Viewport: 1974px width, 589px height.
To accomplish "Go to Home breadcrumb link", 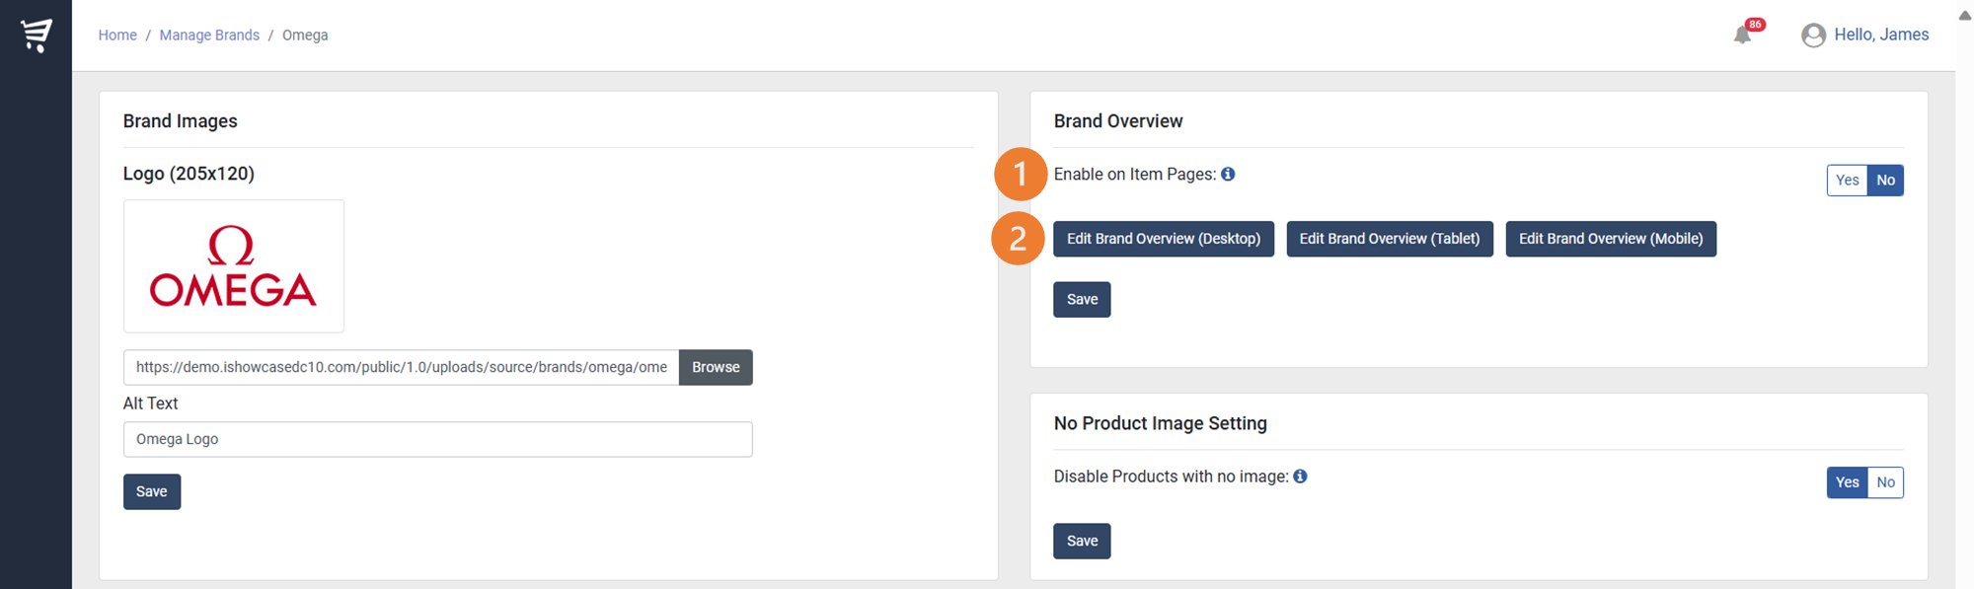I will pyautogui.click(x=117, y=36).
